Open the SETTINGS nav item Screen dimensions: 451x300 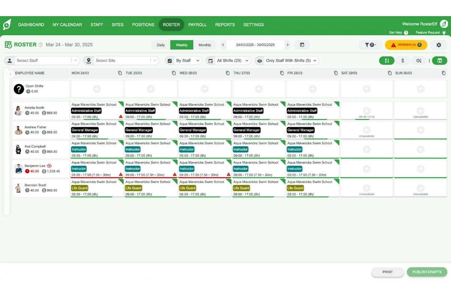(254, 25)
